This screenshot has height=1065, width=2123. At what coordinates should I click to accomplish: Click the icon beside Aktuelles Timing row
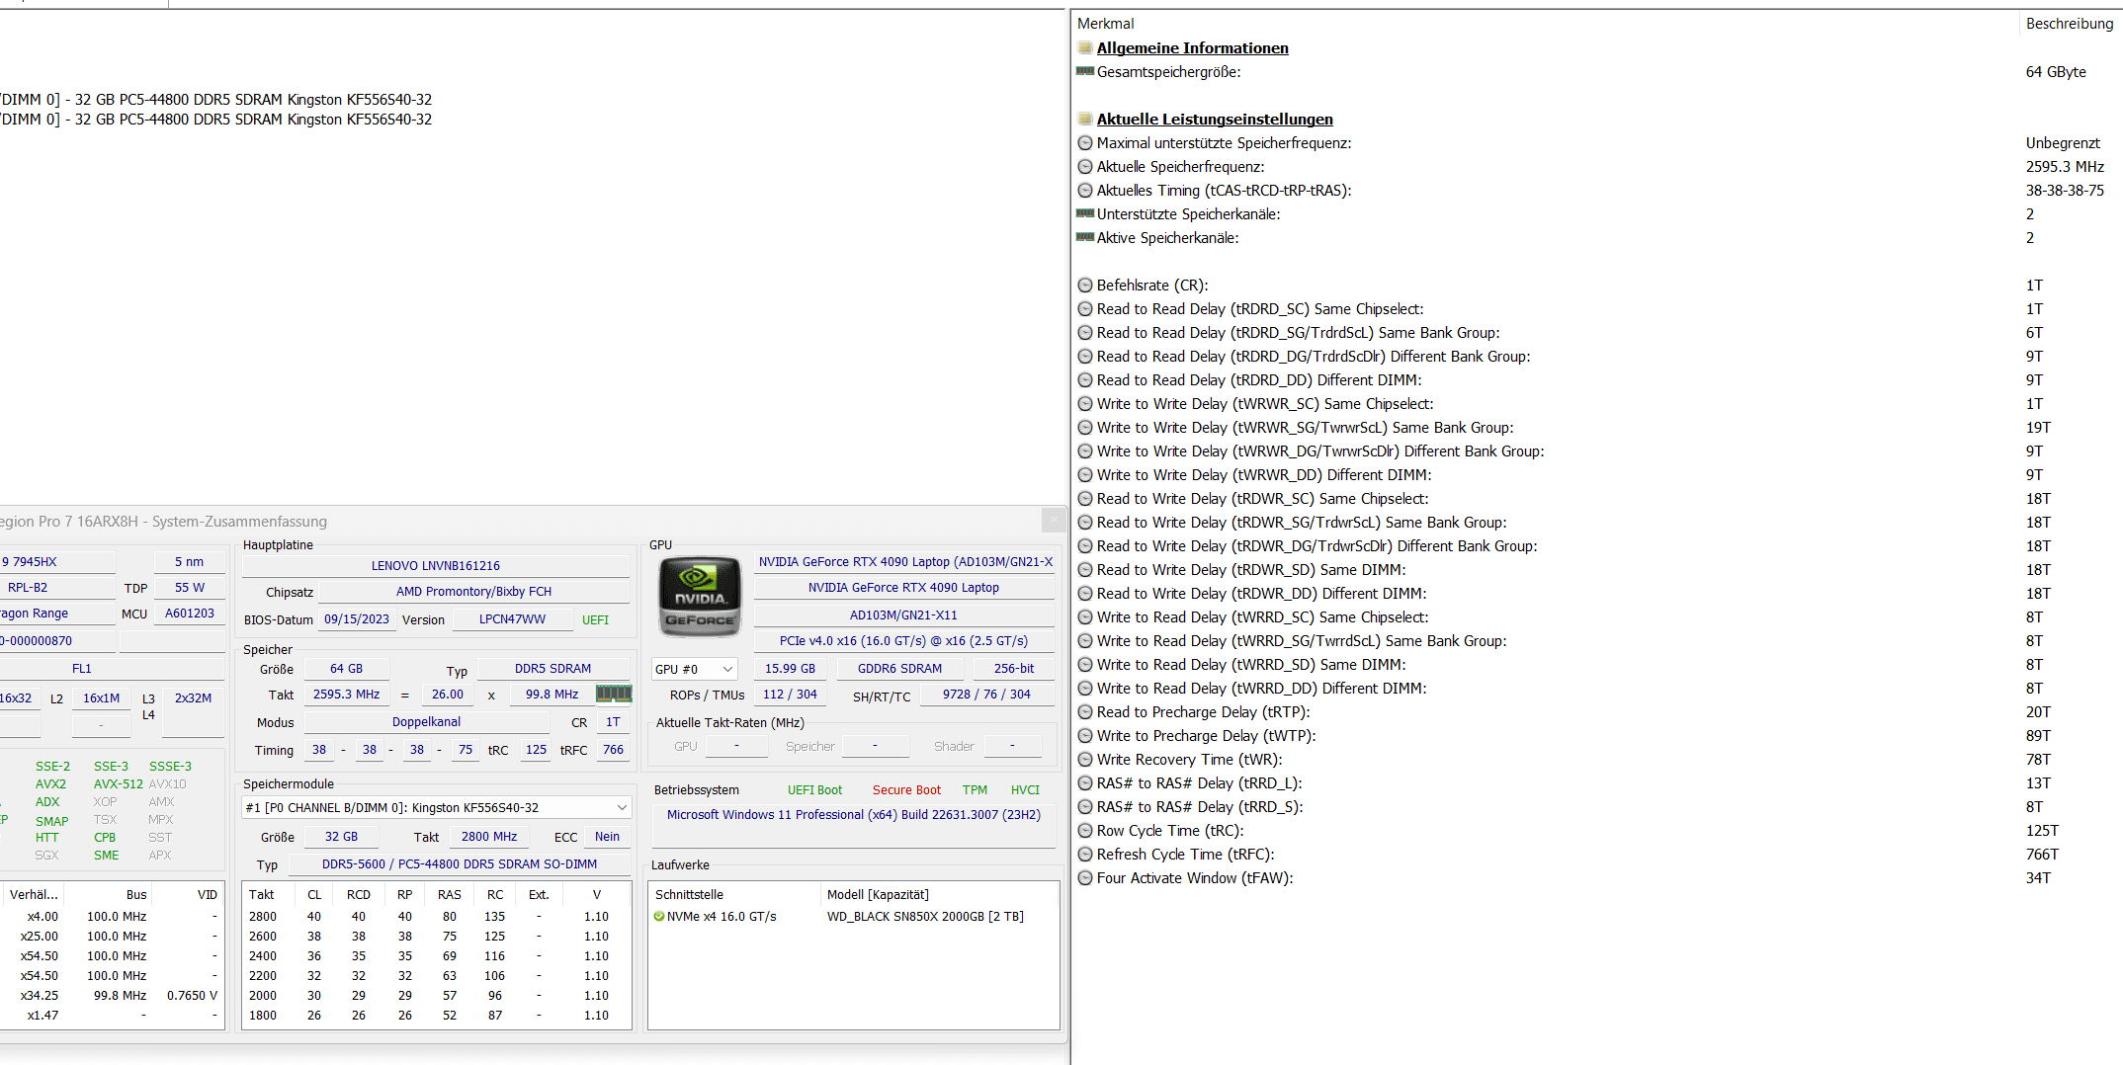tap(1085, 190)
